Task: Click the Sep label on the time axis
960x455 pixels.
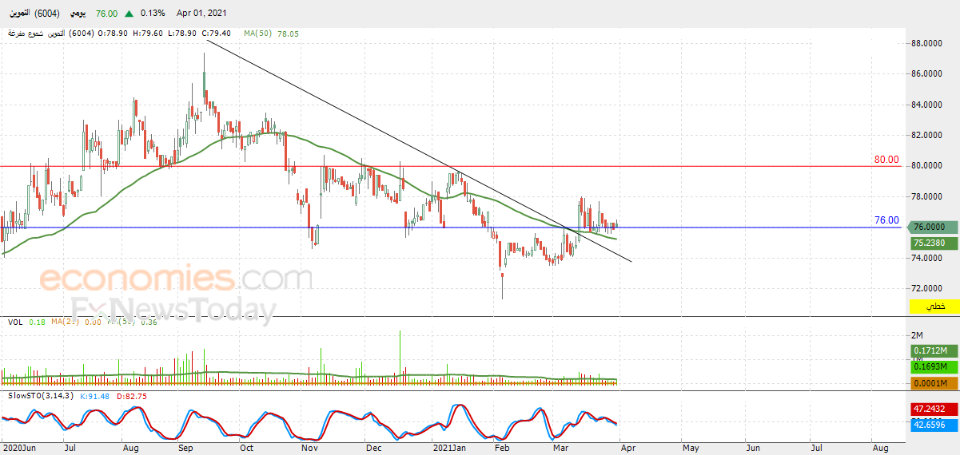Action: 185,449
